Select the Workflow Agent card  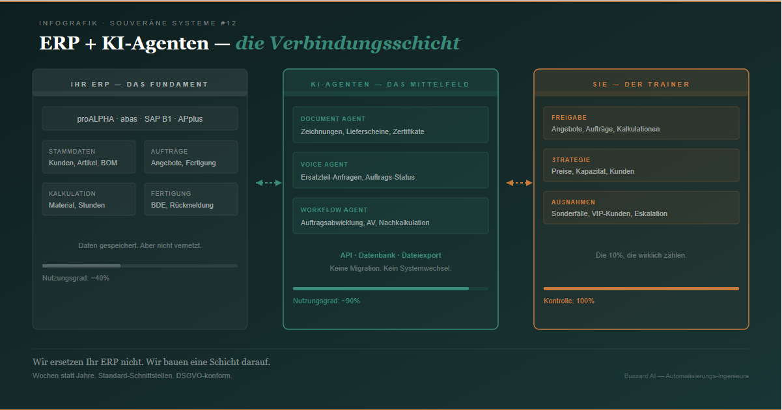390,215
